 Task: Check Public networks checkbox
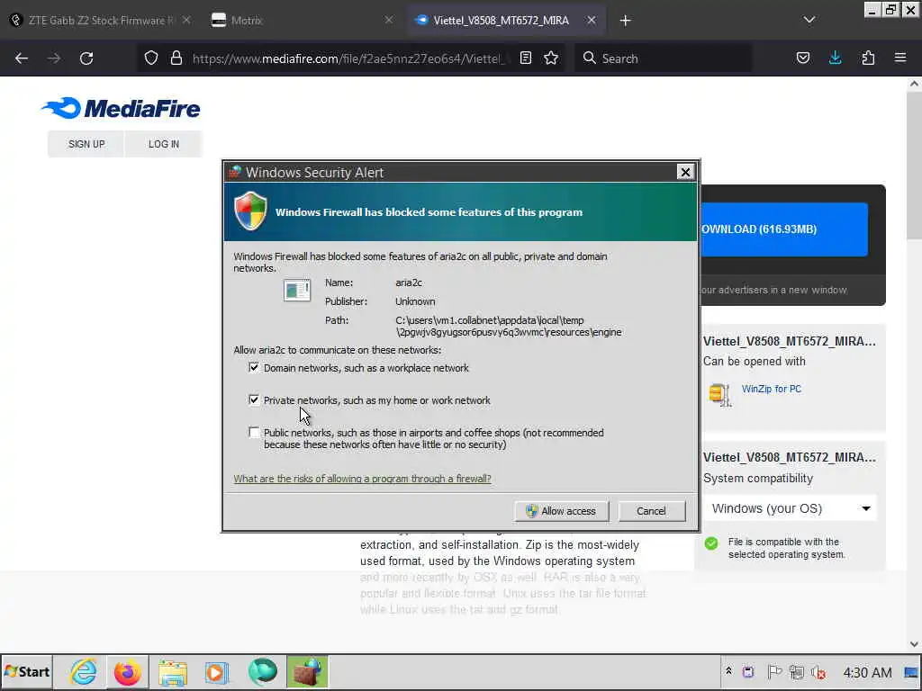click(x=254, y=433)
